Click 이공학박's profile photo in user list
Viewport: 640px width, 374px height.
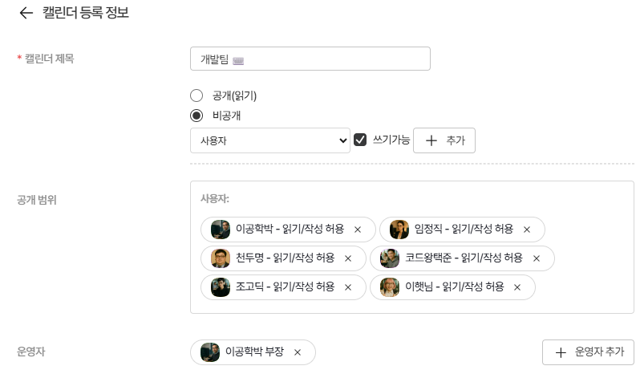(221, 230)
